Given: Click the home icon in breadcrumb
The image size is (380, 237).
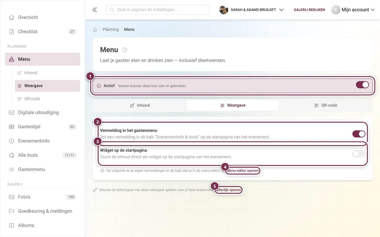Looking at the screenshot, I should click(x=95, y=29).
